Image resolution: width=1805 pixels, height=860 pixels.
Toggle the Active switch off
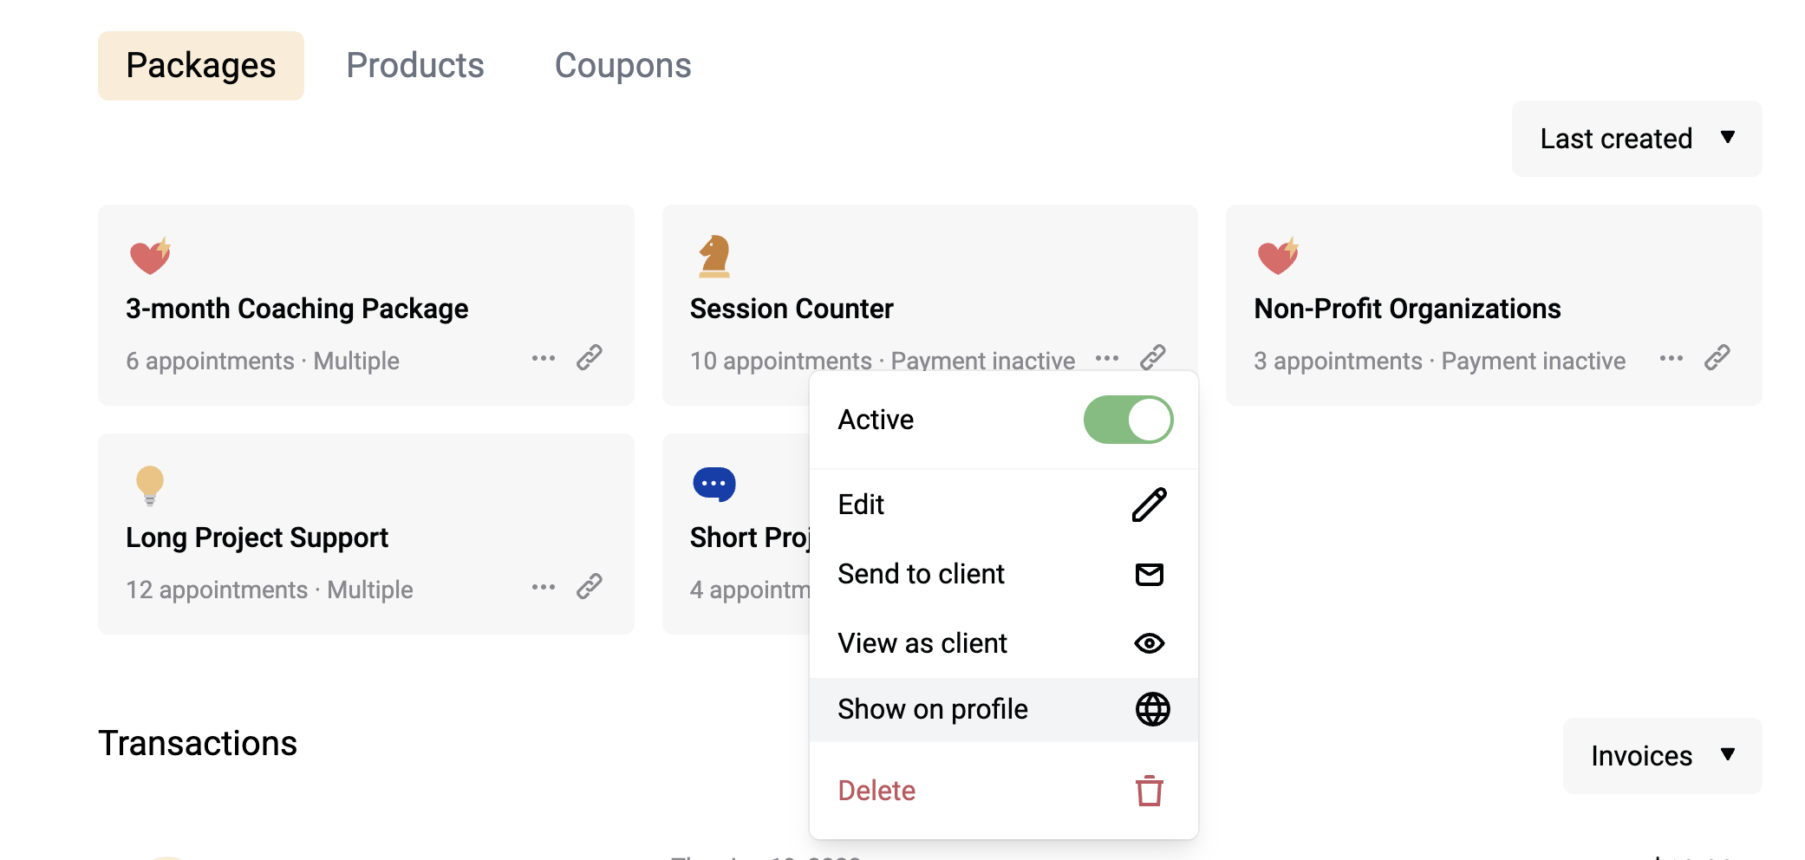pyautogui.click(x=1129, y=420)
